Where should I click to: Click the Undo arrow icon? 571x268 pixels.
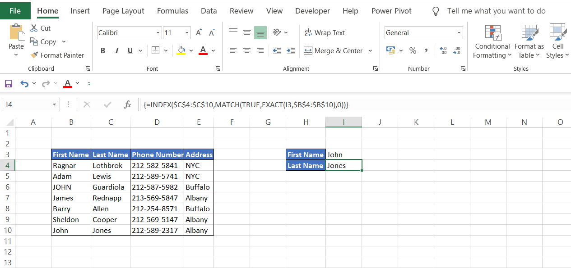click(x=24, y=84)
